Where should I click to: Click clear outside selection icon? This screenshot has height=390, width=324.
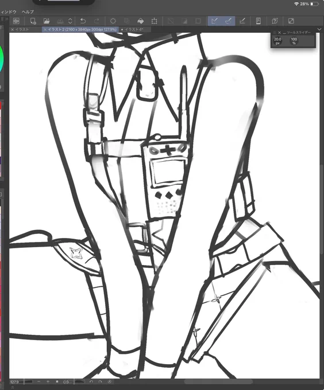point(127,21)
